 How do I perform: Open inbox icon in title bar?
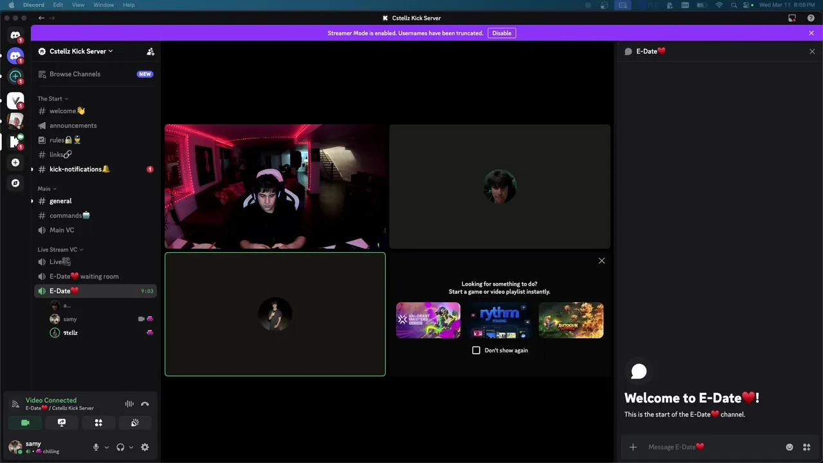coord(792,18)
